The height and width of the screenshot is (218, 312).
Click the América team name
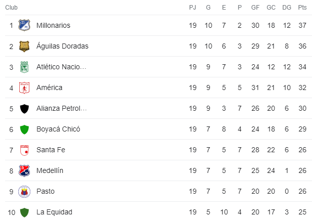point(49,88)
